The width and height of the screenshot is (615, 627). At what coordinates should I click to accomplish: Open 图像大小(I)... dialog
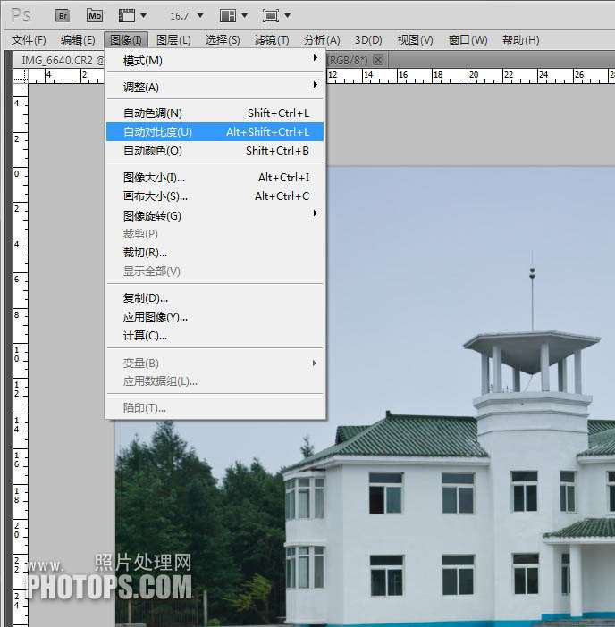click(215, 178)
